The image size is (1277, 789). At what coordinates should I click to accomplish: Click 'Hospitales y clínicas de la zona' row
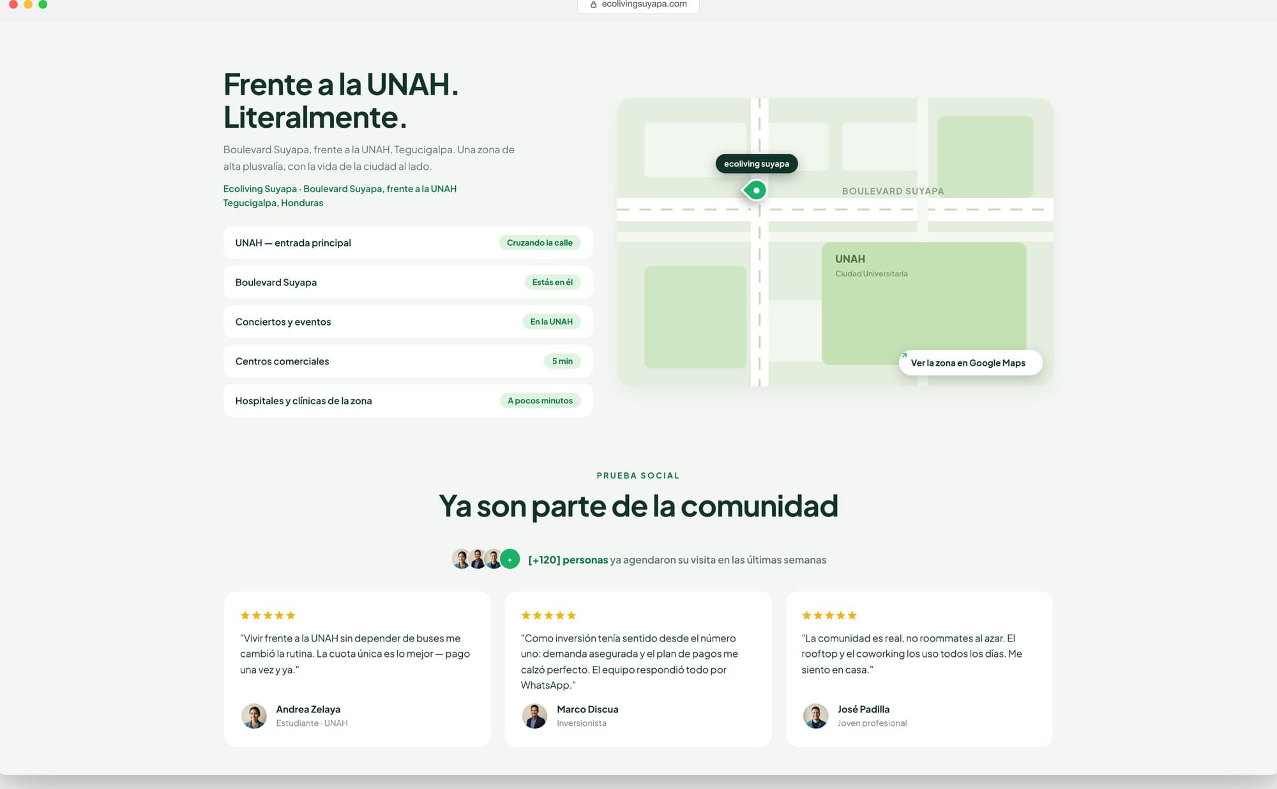pyautogui.click(x=408, y=401)
